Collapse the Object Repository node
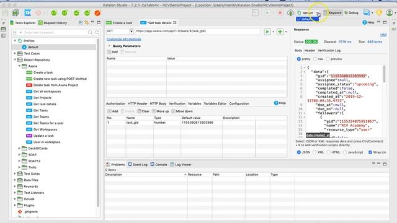Viewport: 397px width, 223px height. pos(15,59)
